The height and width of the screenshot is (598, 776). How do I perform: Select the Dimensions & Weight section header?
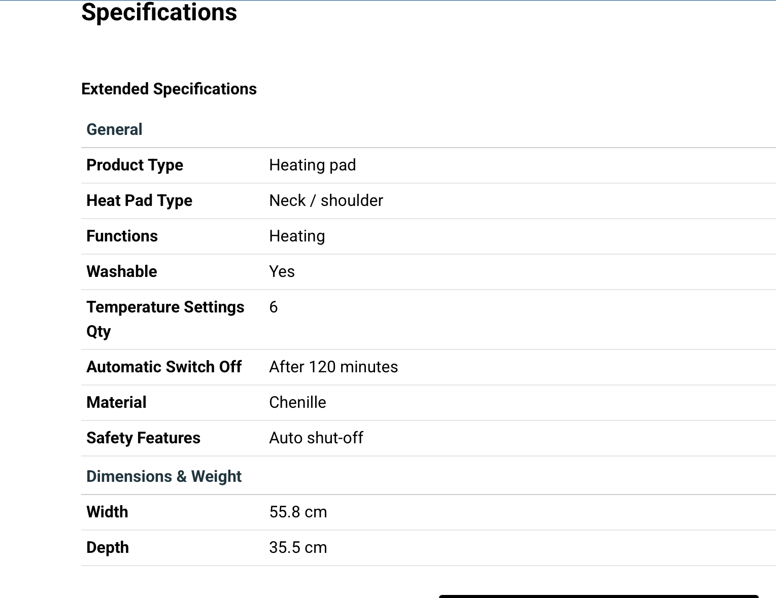pos(164,476)
